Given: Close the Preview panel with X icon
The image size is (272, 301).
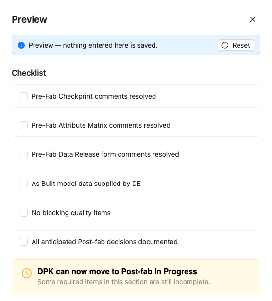Looking at the screenshot, I should point(253,19).
